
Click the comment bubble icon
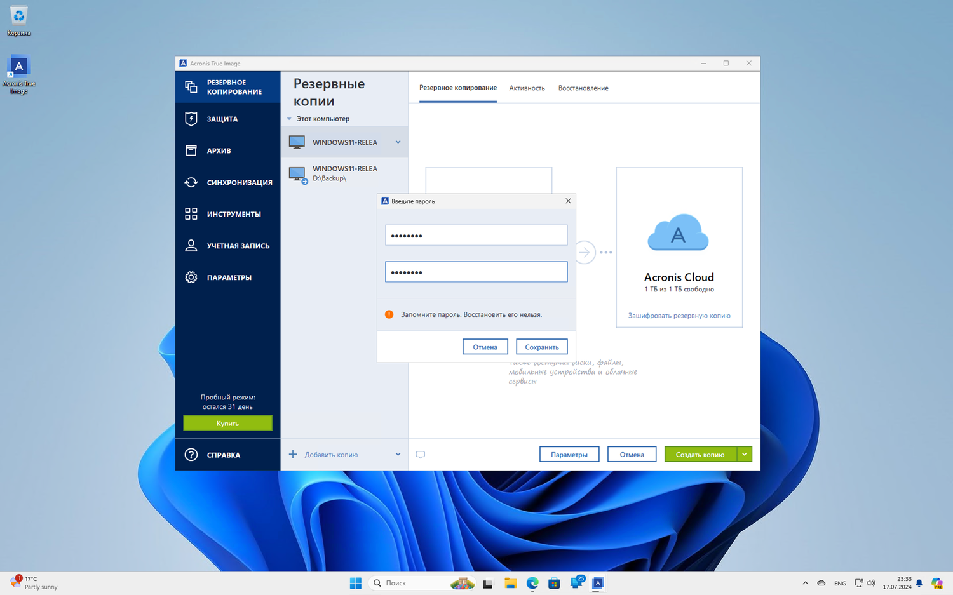[421, 455]
